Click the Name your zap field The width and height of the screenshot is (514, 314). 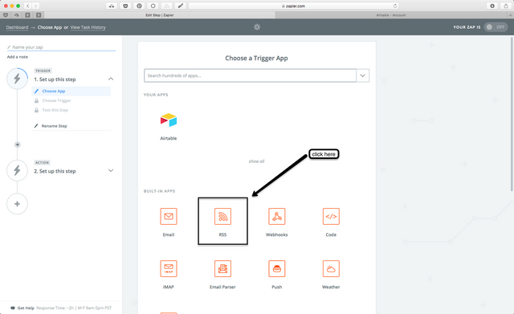tap(61, 47)
